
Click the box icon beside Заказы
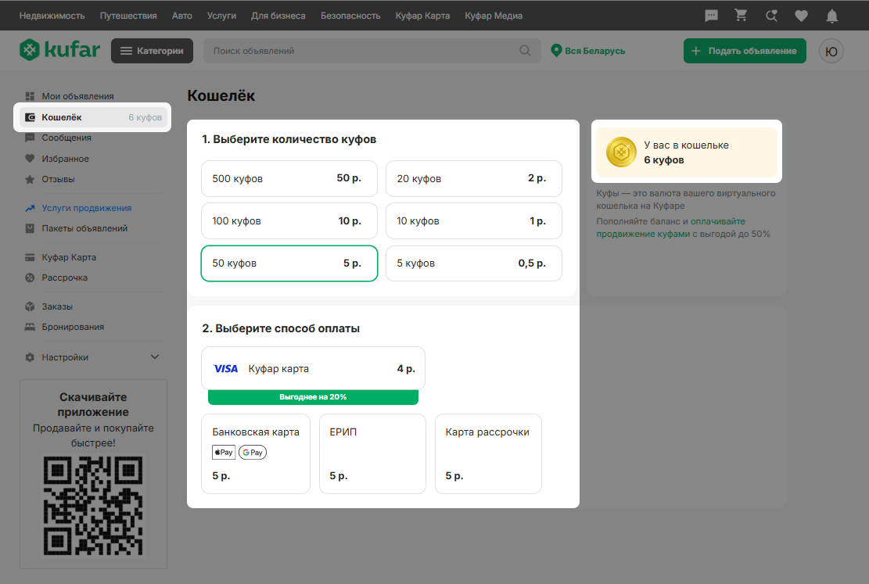30,306
